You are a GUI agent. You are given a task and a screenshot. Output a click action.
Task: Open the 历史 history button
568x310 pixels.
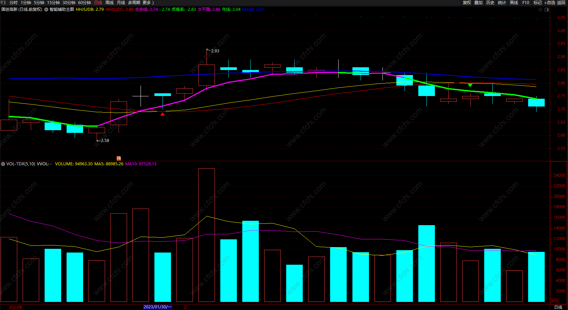490,3
